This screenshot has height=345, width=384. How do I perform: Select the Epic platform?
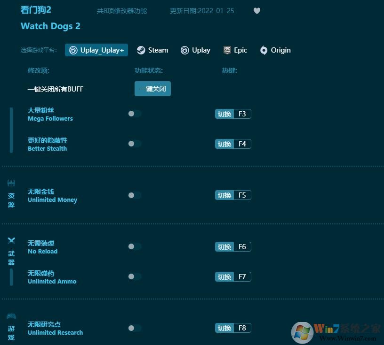point(235,50)
